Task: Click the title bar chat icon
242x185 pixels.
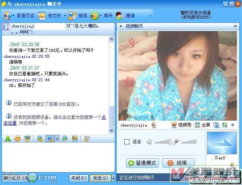Action: point(3,4)
